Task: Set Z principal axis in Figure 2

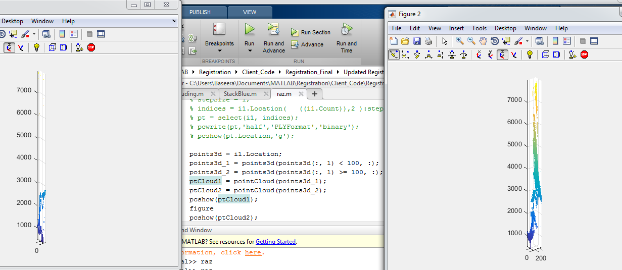Action: [502, 55]
